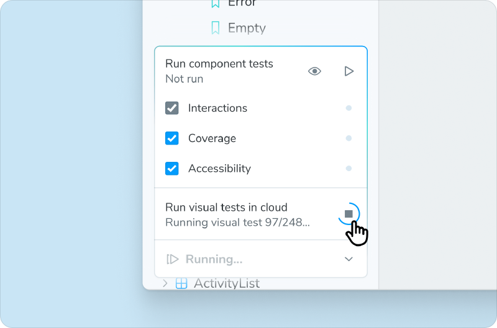Uncheck the Coverage checkbox
Image resolution: width=497 pixels, height=328 pixels.
coord(172,138)
